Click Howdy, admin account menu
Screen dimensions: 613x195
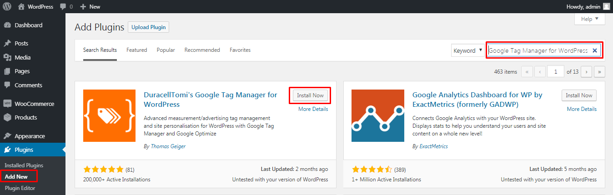[x=584, y=7]
